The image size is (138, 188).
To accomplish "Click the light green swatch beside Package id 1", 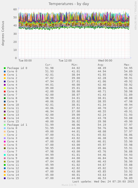I will point(5,125).
